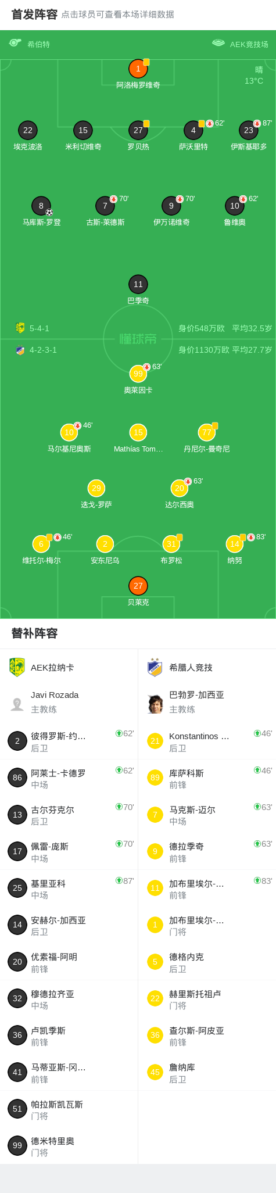The width and height of the screenshot is (276, 1193).
Task: Open substitute 99 德米特里奥 goalkeeper row
Action: [x=69, y=1146]
